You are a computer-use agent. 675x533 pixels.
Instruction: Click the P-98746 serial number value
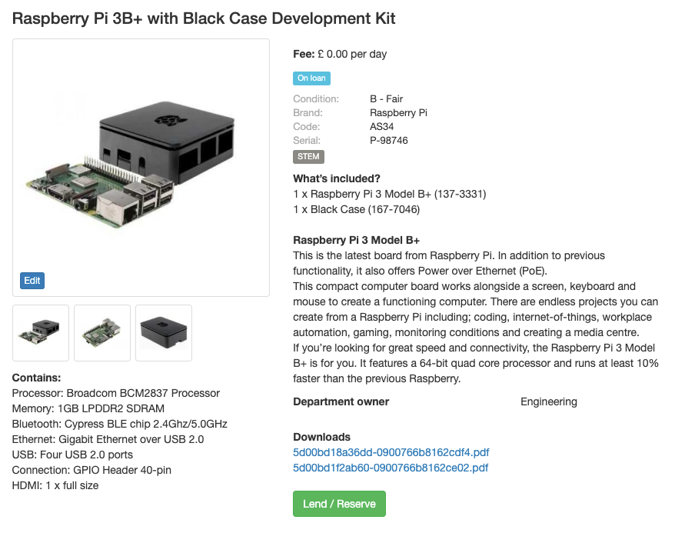389,140
